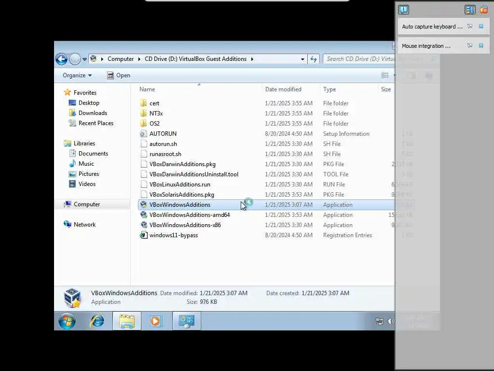494x371 pixels.
Task: Select the VBoxWindowsAdditions application icon
Action: pos(144,205)
